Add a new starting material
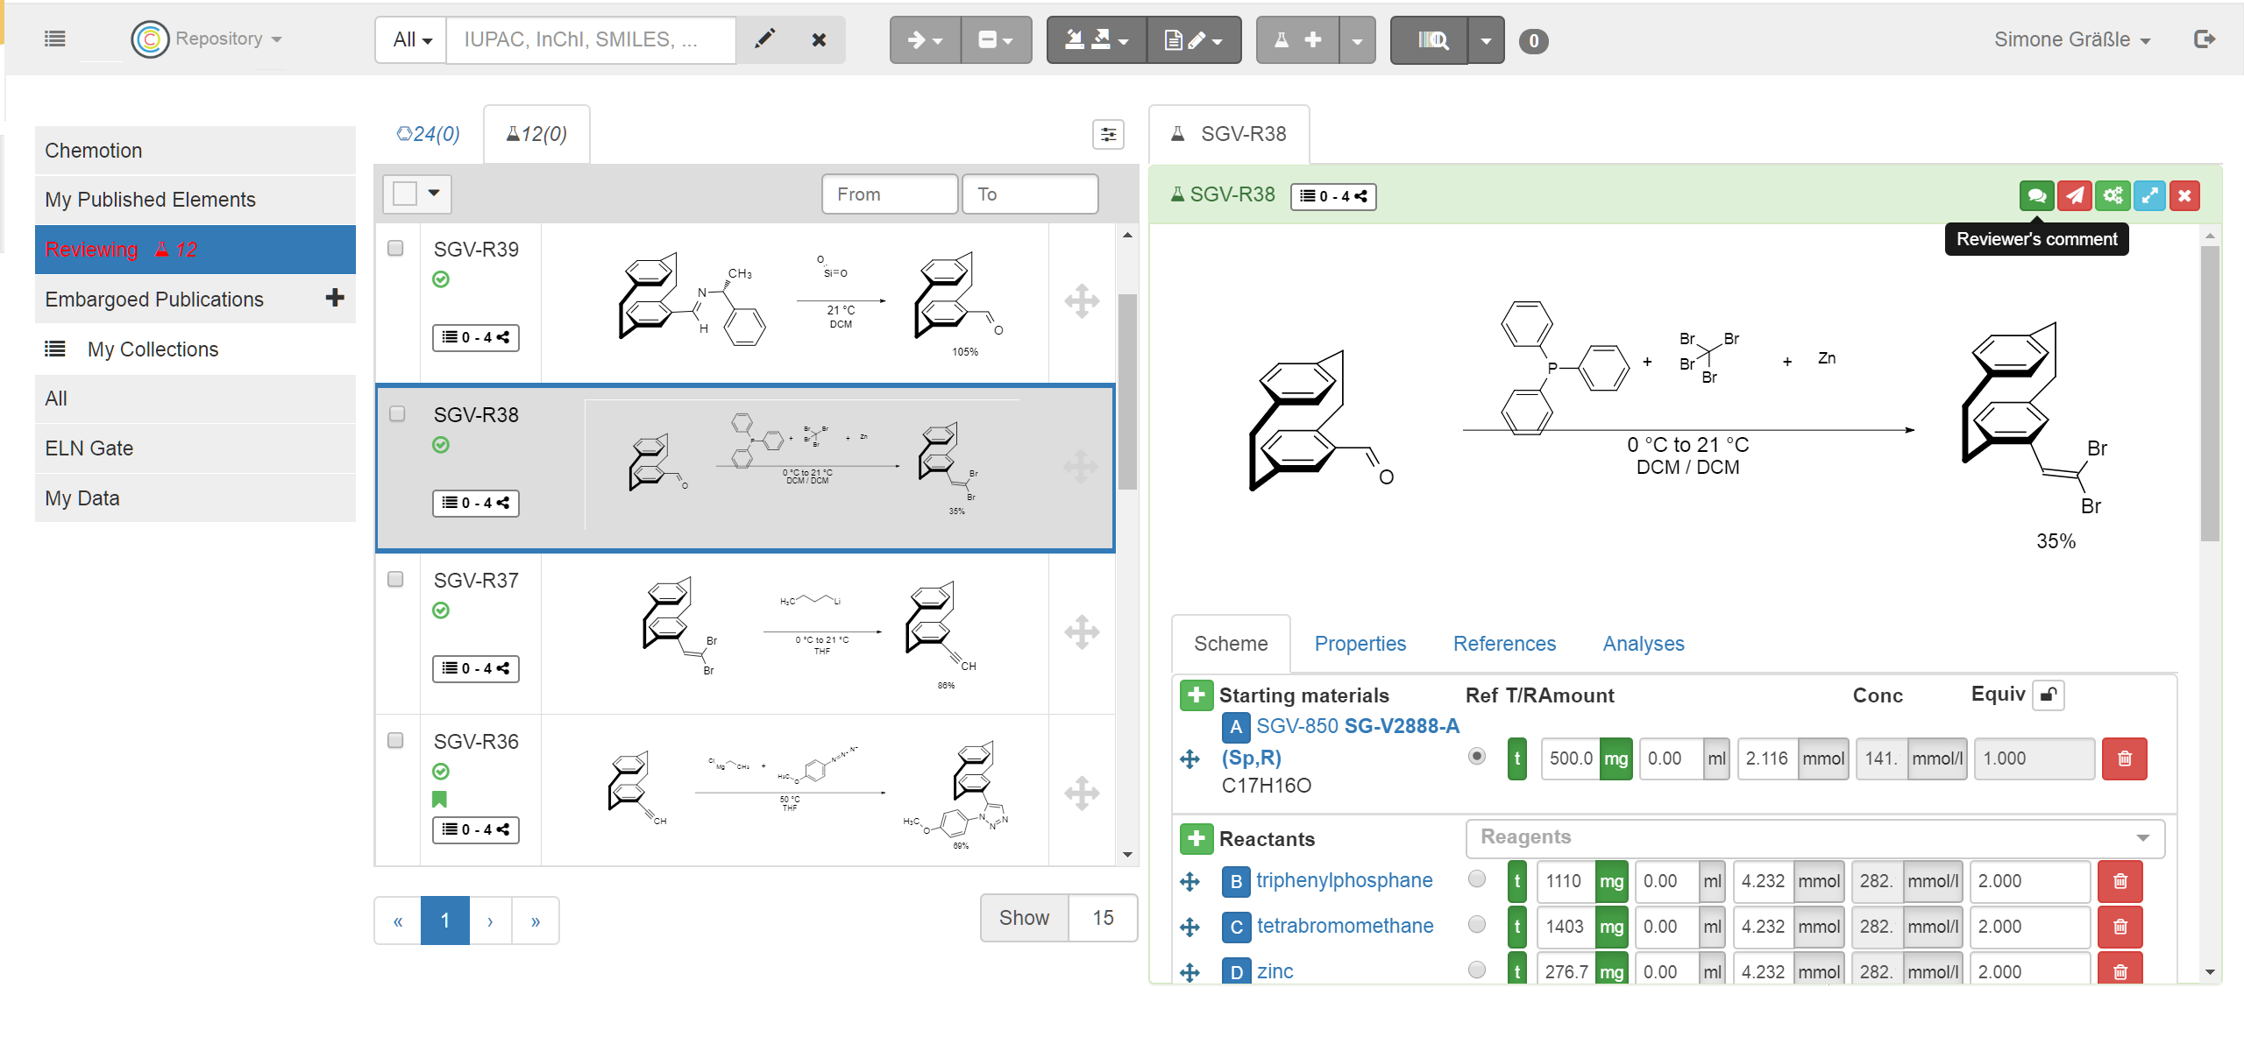Screen dimensions: 2244x1037 tap(1196, 695)
